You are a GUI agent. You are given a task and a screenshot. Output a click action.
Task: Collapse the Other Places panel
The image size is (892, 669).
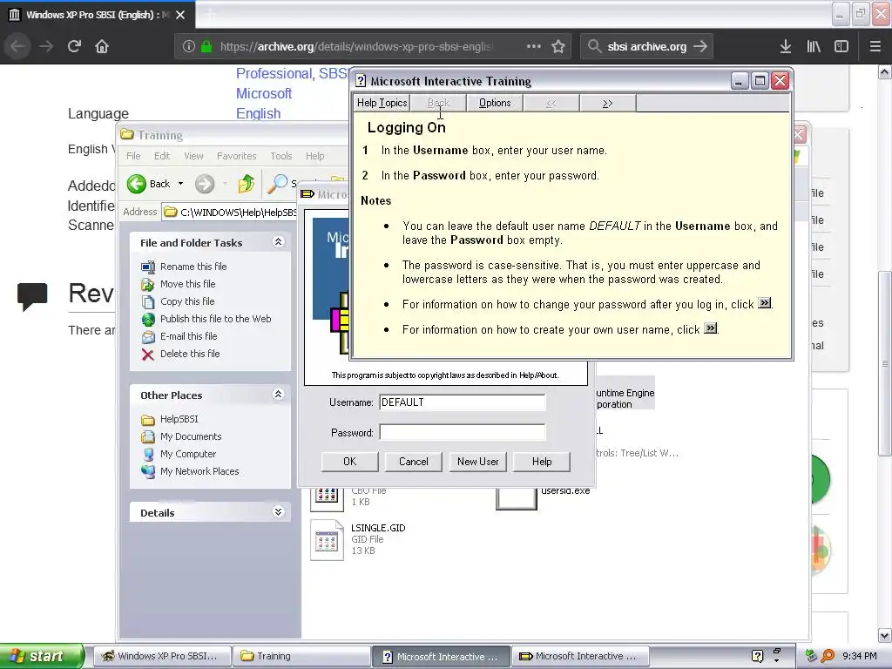pyautogui.click(x=278, y=395)
